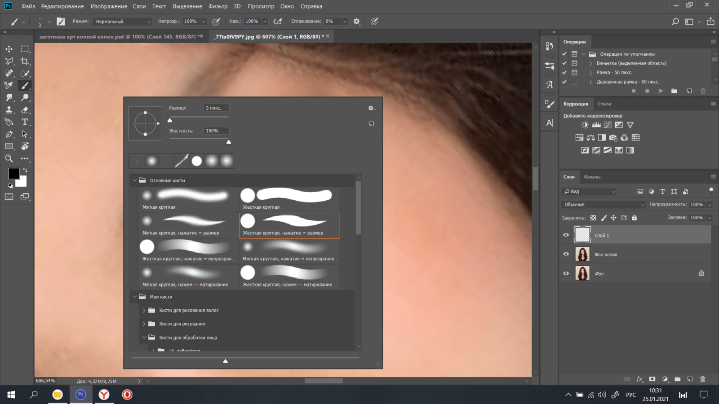Select the Eyedropper tool
Viewport: 719px width, 404px height.
[9, 85]
